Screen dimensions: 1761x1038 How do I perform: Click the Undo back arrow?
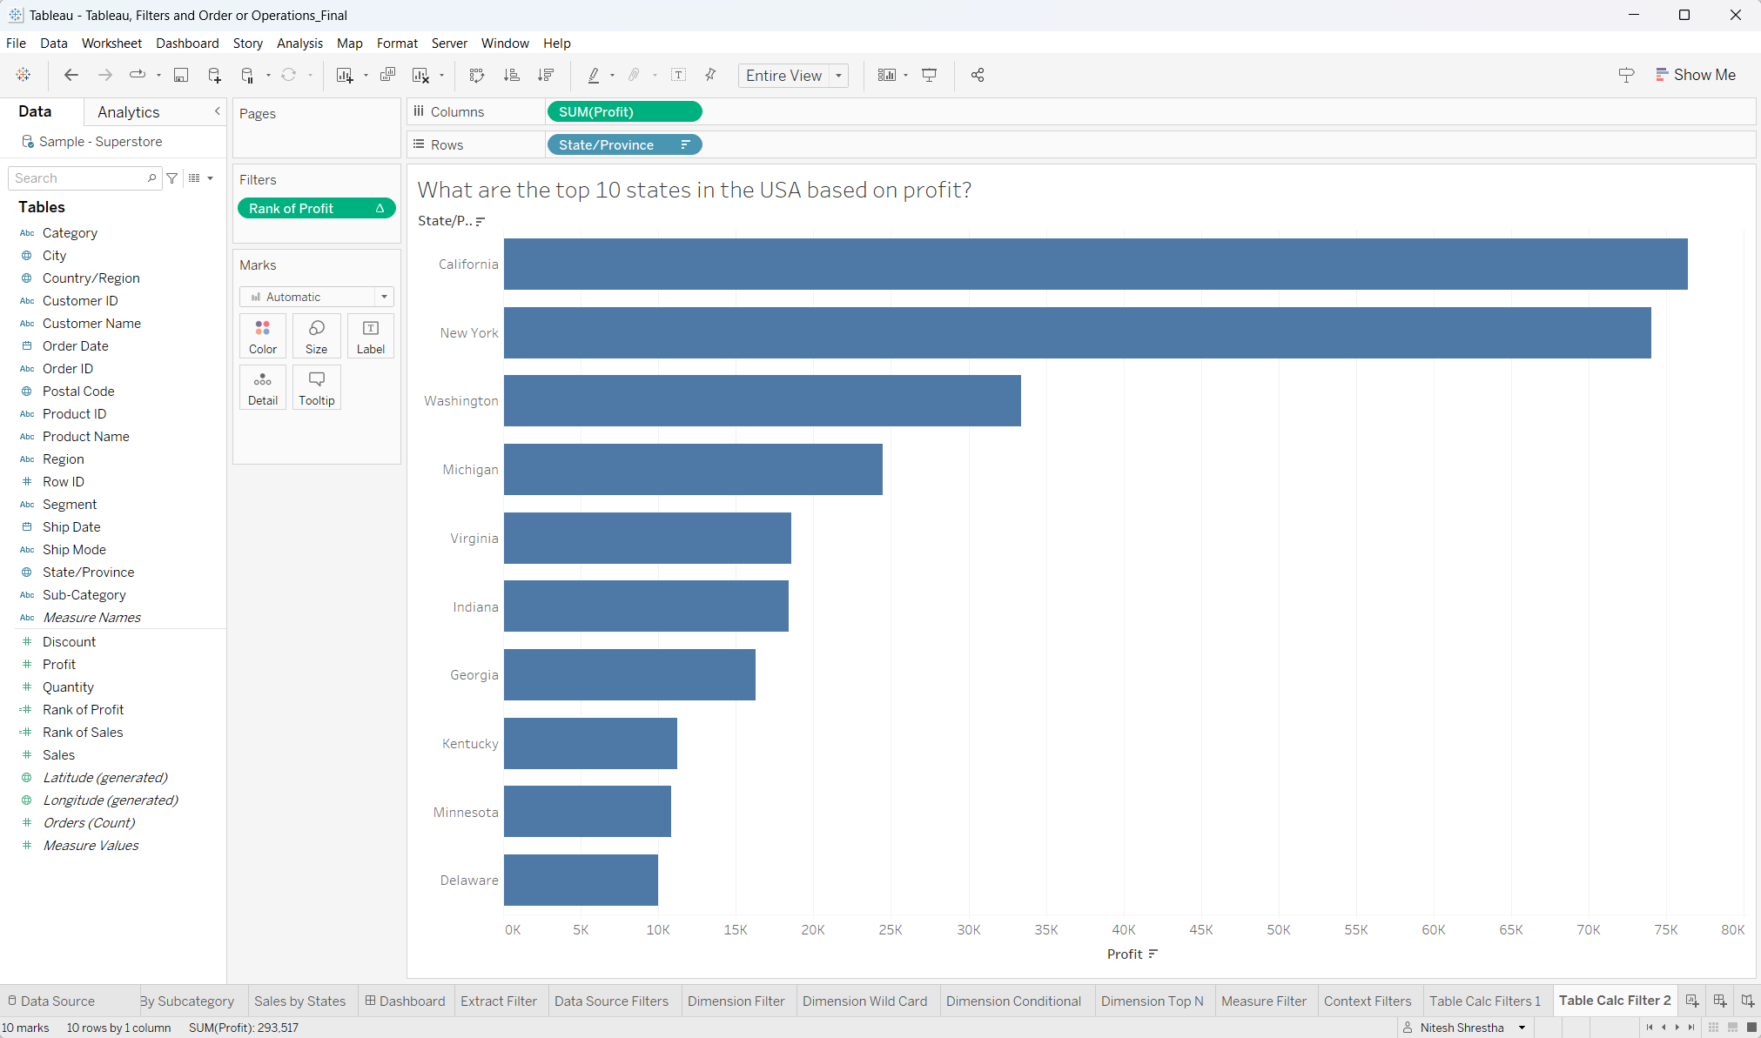pyautogui.click(x=71, y=76)
